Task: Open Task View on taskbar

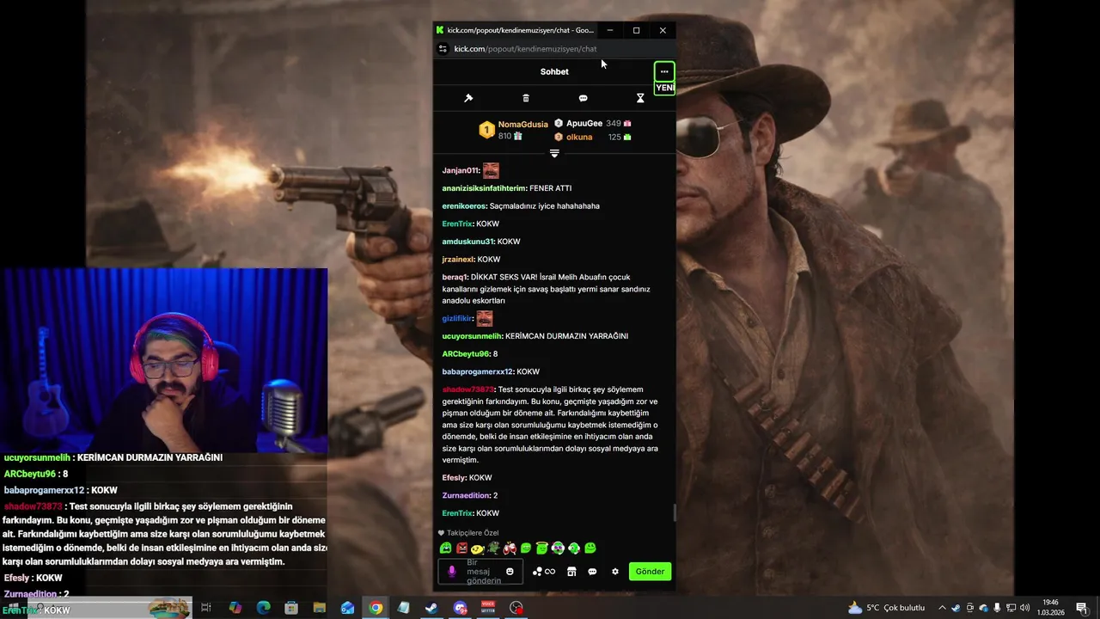Action: (x=206, y=608)
